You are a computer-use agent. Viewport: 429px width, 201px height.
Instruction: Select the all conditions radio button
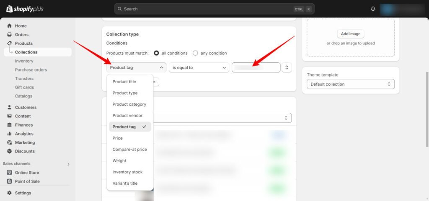click(x=157, y=53)
